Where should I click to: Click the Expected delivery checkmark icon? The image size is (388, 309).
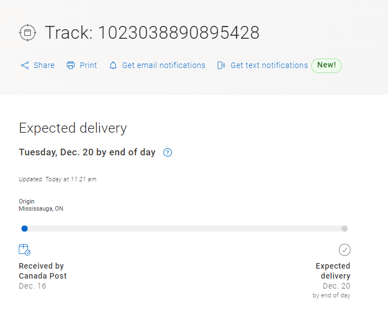point(344,250)
